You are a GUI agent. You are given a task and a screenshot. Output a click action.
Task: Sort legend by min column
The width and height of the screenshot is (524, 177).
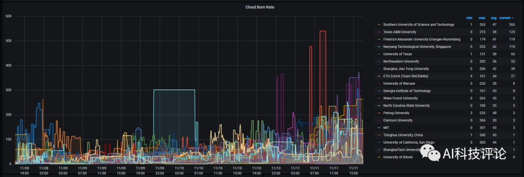click(469, 18)
